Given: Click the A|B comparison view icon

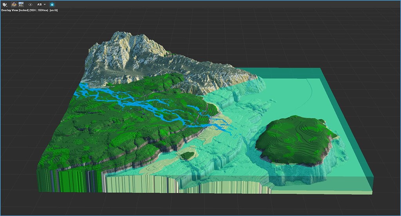Looking at the screenshot, I should point(40,4).
